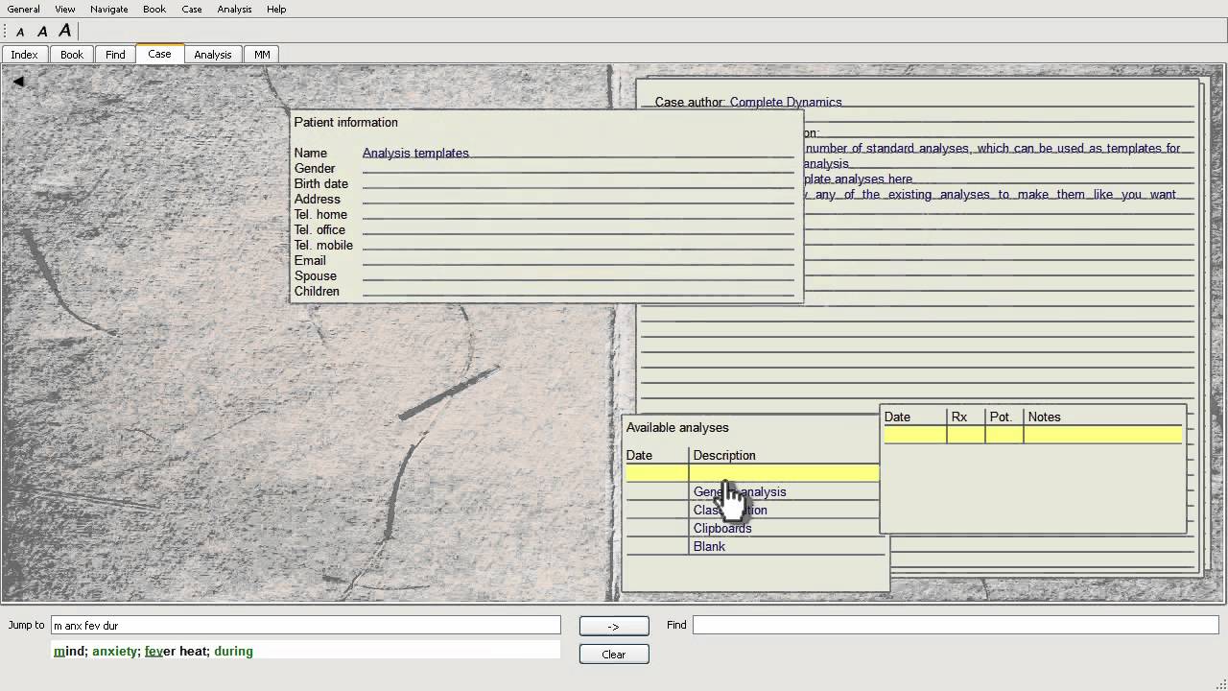Switch to the Analysis tab
Viewport: 1228px width, 691px height.
(213, 55)
